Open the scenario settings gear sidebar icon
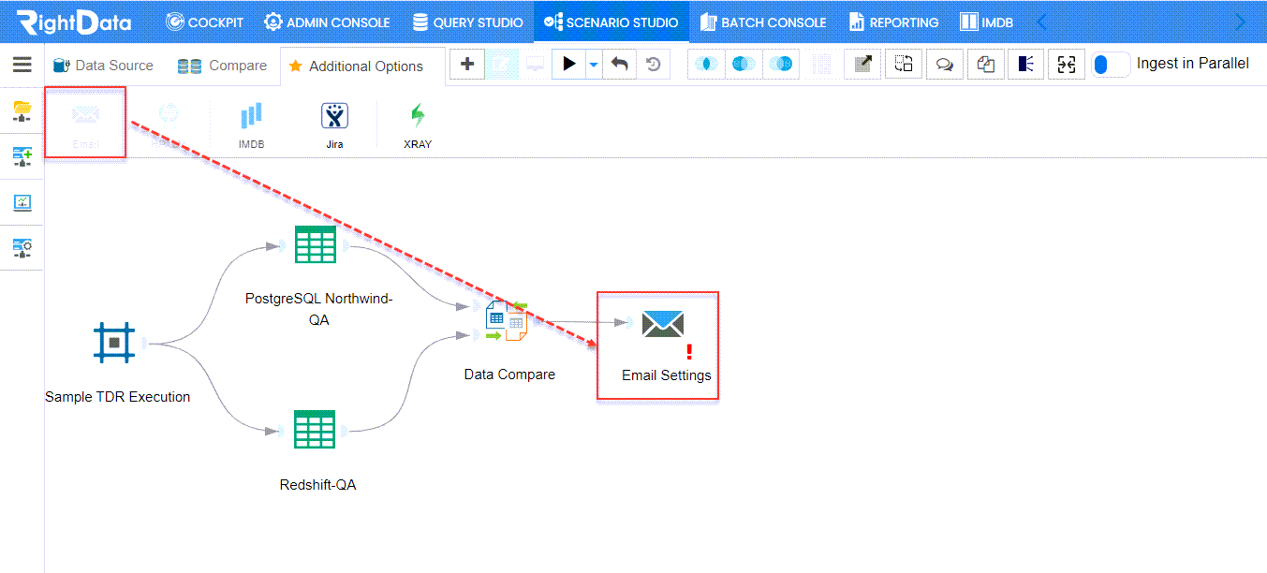The height and width of the screenshot is (573, 1267). (x=22, y=248)
